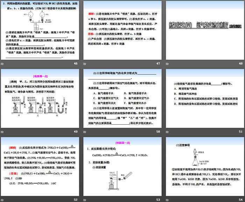The height and width of the screenshot is (202, 245).
Task: Click the animation star icon under slide 49
Action: click(3, 132)
